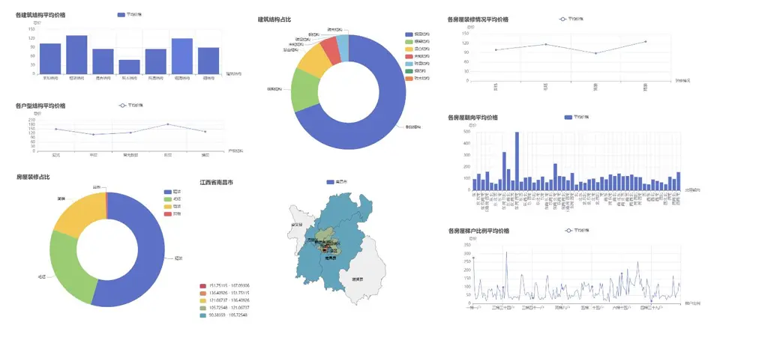Toggle 平均价格 legend in 各户型结构平均价格 chart
The image size is (762, 352).
[x=130, y=106]
